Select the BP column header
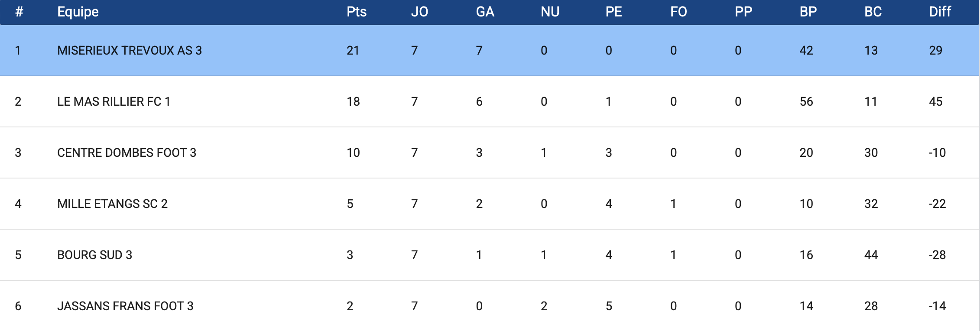The image size is (980, 331). pos(808,12)
